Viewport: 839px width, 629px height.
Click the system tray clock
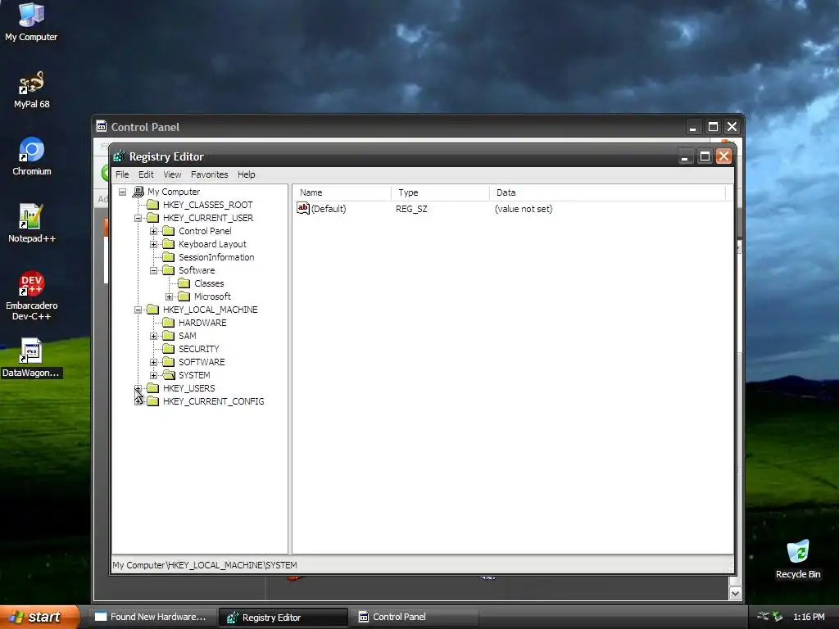[809, 617]
